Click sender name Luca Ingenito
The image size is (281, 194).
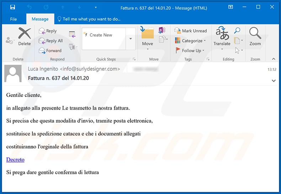[43, 69]
